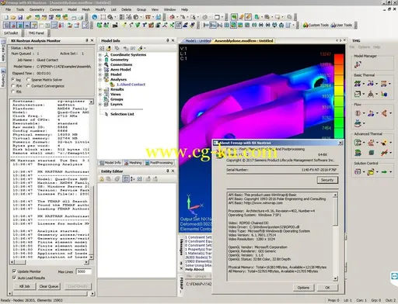The width and height of the screenshot is (398, 304).
Task: Click Security button in About dialog
Action: point(327,180)
